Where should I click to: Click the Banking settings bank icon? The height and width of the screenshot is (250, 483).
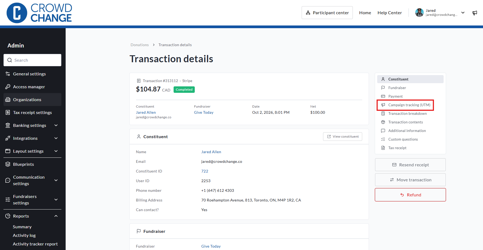(8, 125)
